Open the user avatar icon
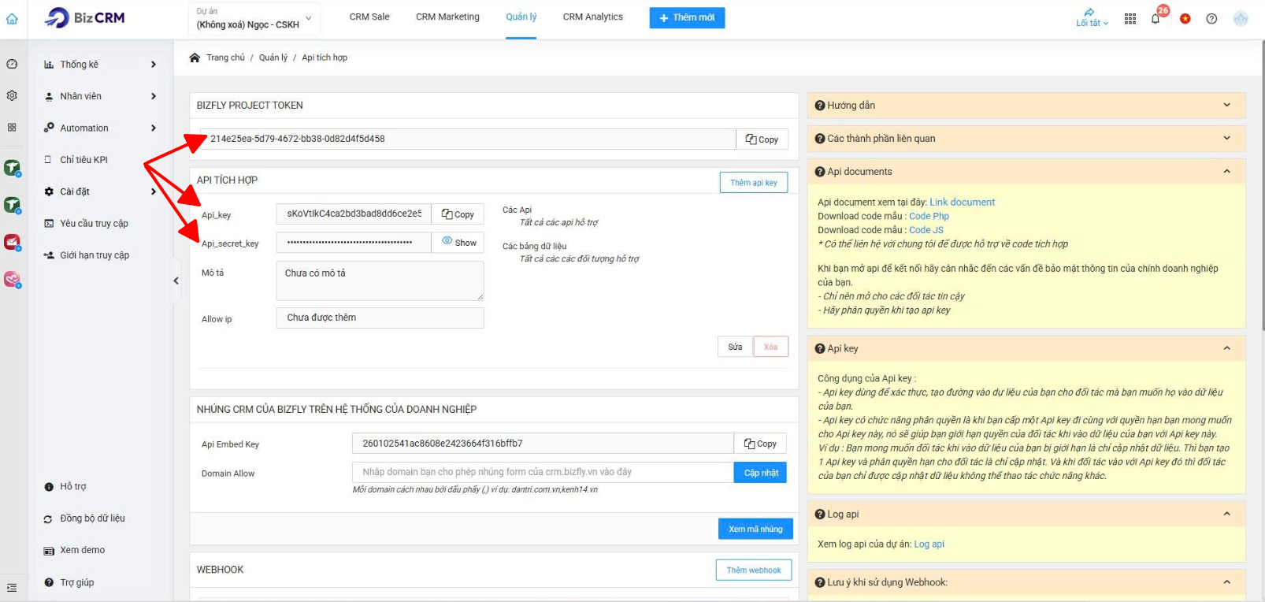Image resolution: width=1265 pixels, height=602 pixels. click(x=1241, y=19)
